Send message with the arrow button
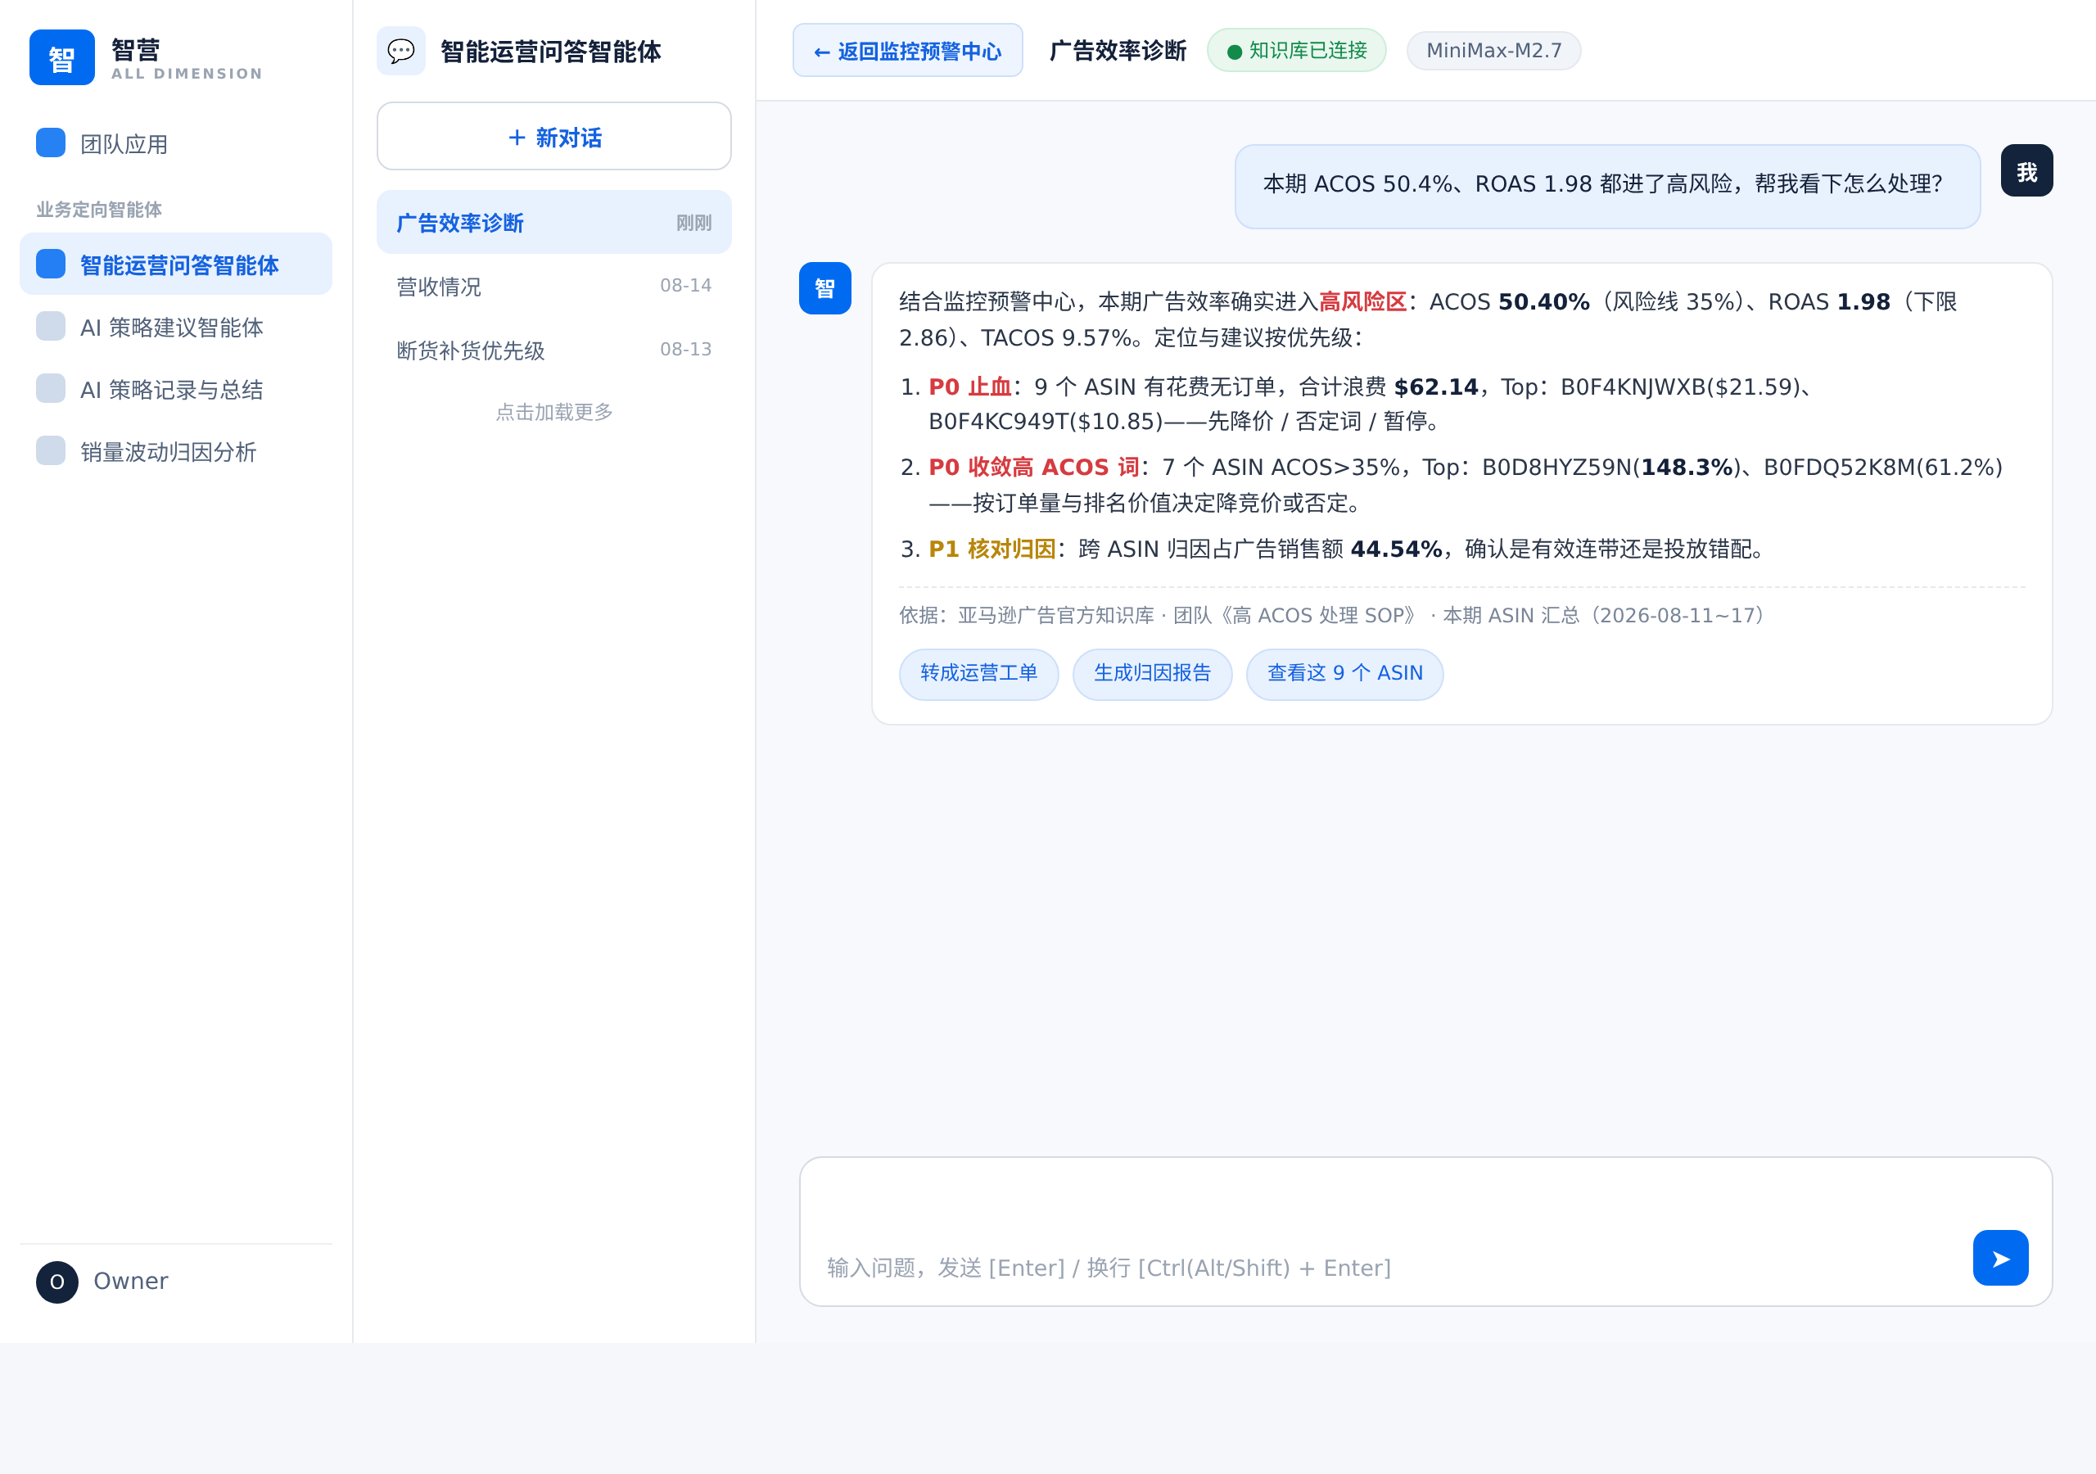The height and width of the screenshot is (1474, 2096). pos(2000,1258)
